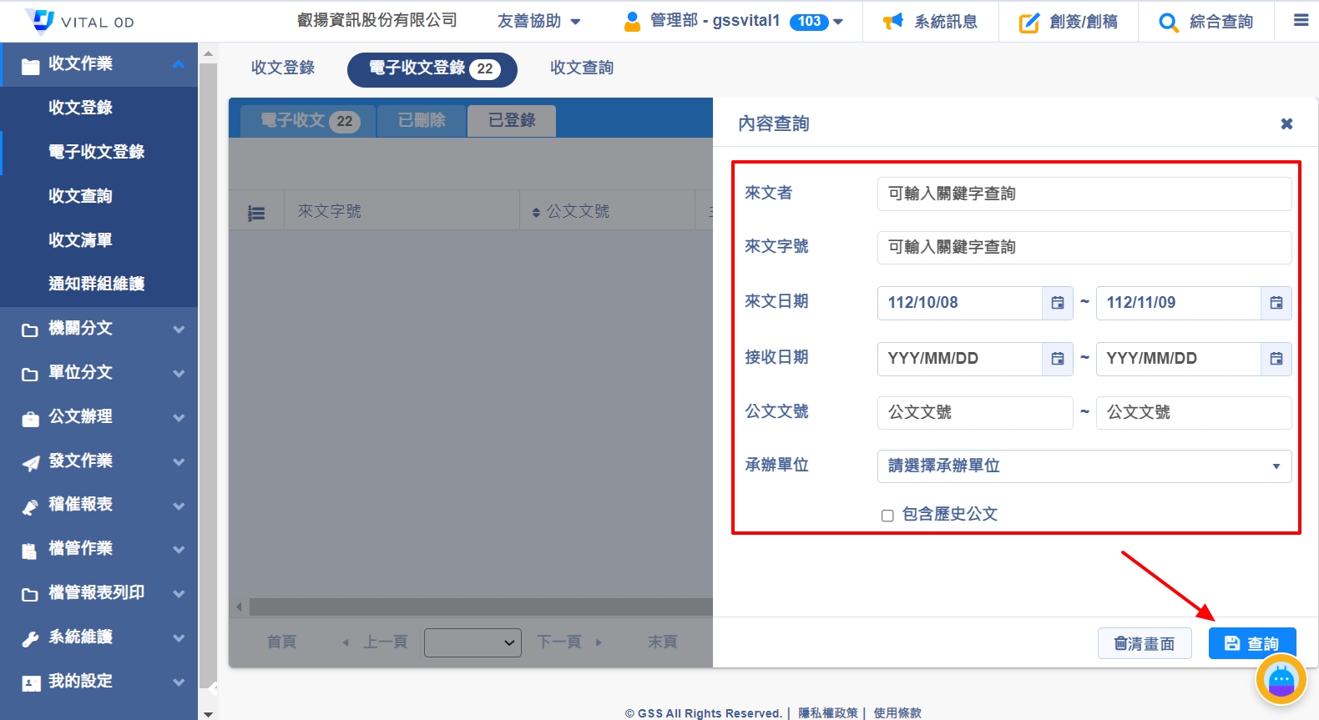Screen dimensions: 1319x720
Task: Click the 來文者 keyword input field
Action: pyautogui.click(x=1084, y=194)
